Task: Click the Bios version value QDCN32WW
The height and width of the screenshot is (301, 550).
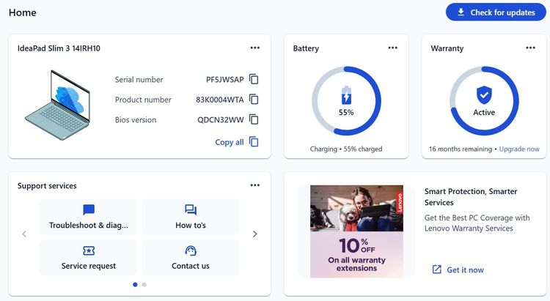Action: pyautogui.click(x=221, y=120)
